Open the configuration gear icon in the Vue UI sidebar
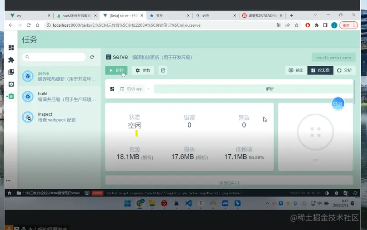Screen dimensions: 367x230 [x=11, y=84]
